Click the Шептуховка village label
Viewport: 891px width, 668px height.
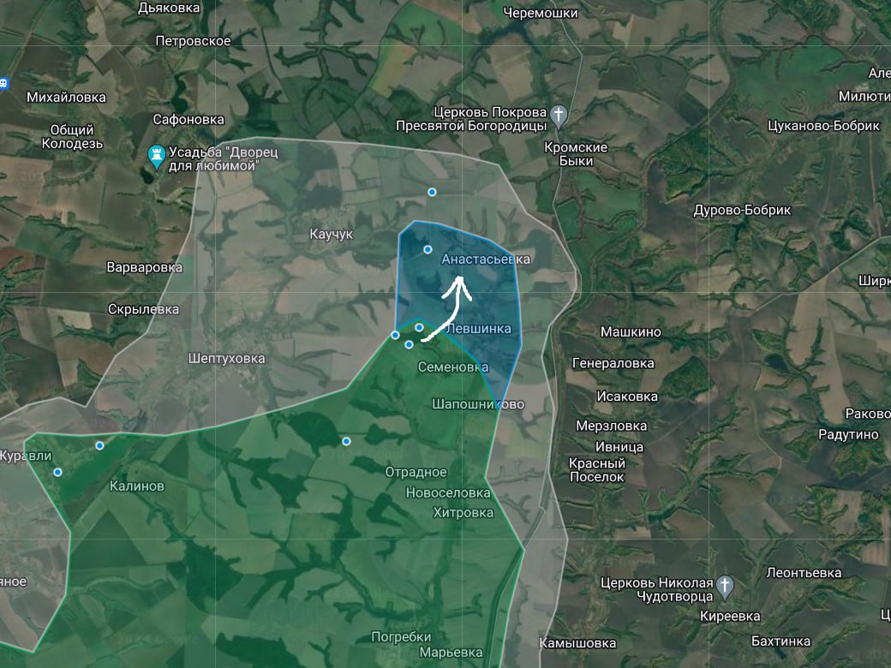click(226, 359)
